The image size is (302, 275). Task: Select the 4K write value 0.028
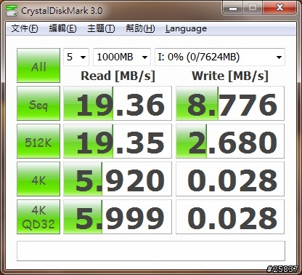coord(230,179)
